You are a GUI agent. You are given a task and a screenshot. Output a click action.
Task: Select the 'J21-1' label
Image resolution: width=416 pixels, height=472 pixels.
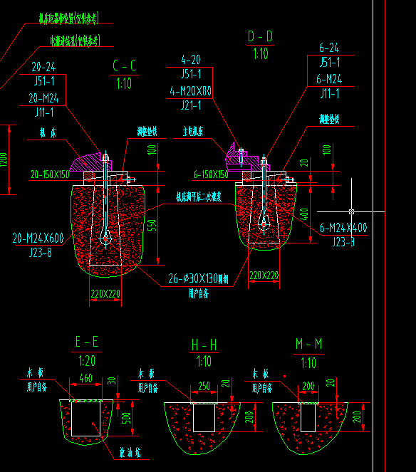[x=191, y=105]
